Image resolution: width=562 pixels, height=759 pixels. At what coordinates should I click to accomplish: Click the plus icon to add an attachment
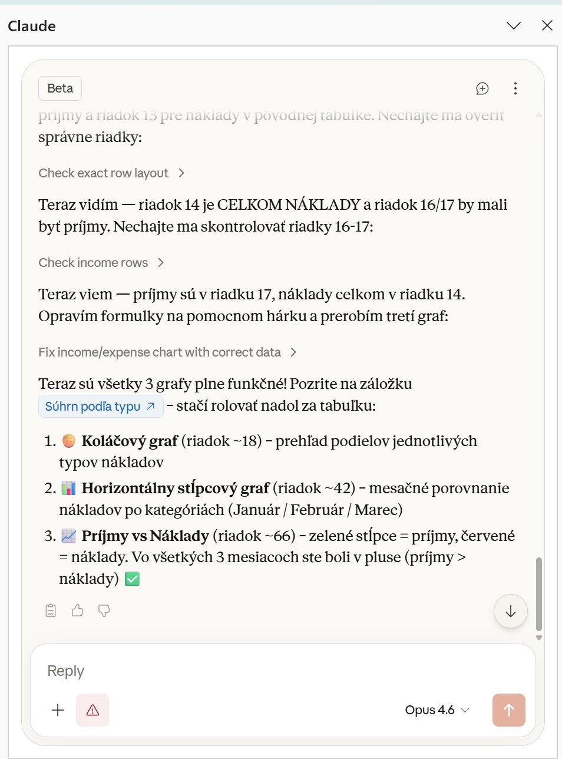pyautogui.click(x=58, y=710)
